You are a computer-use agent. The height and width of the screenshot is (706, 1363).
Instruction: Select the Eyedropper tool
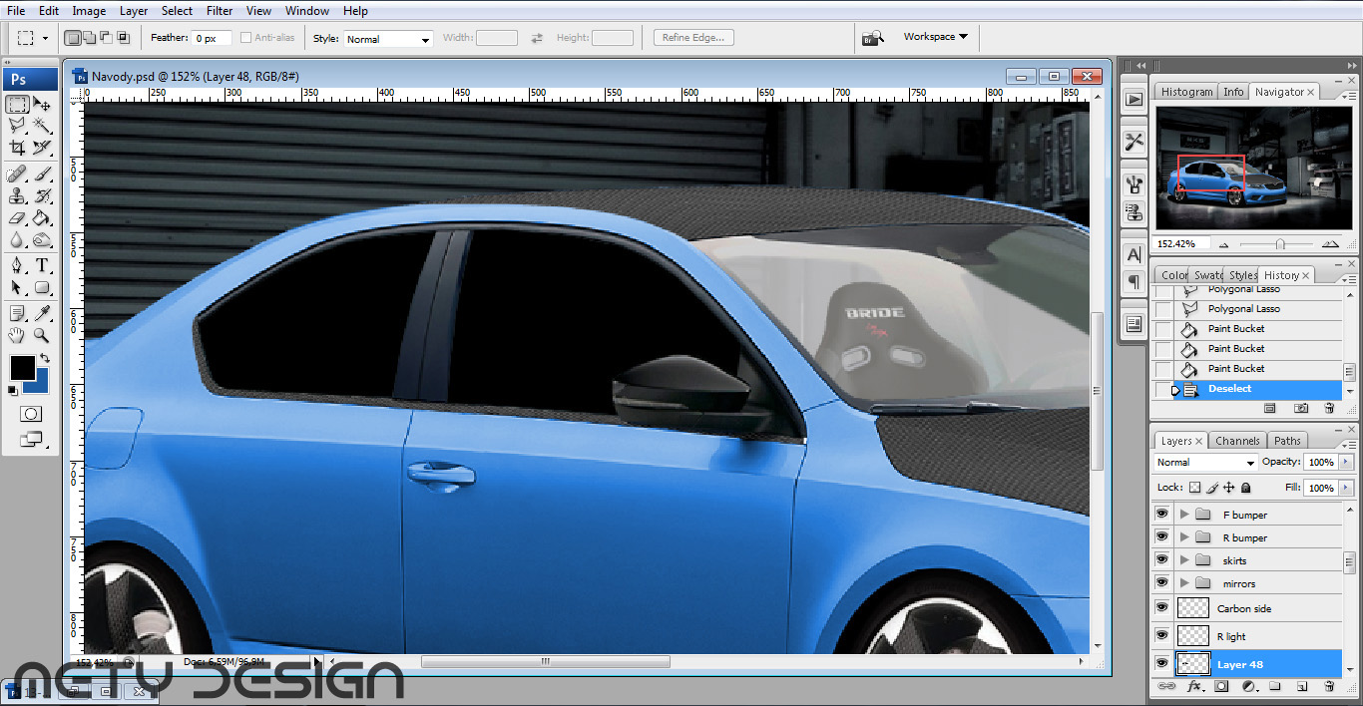point(42,314)
